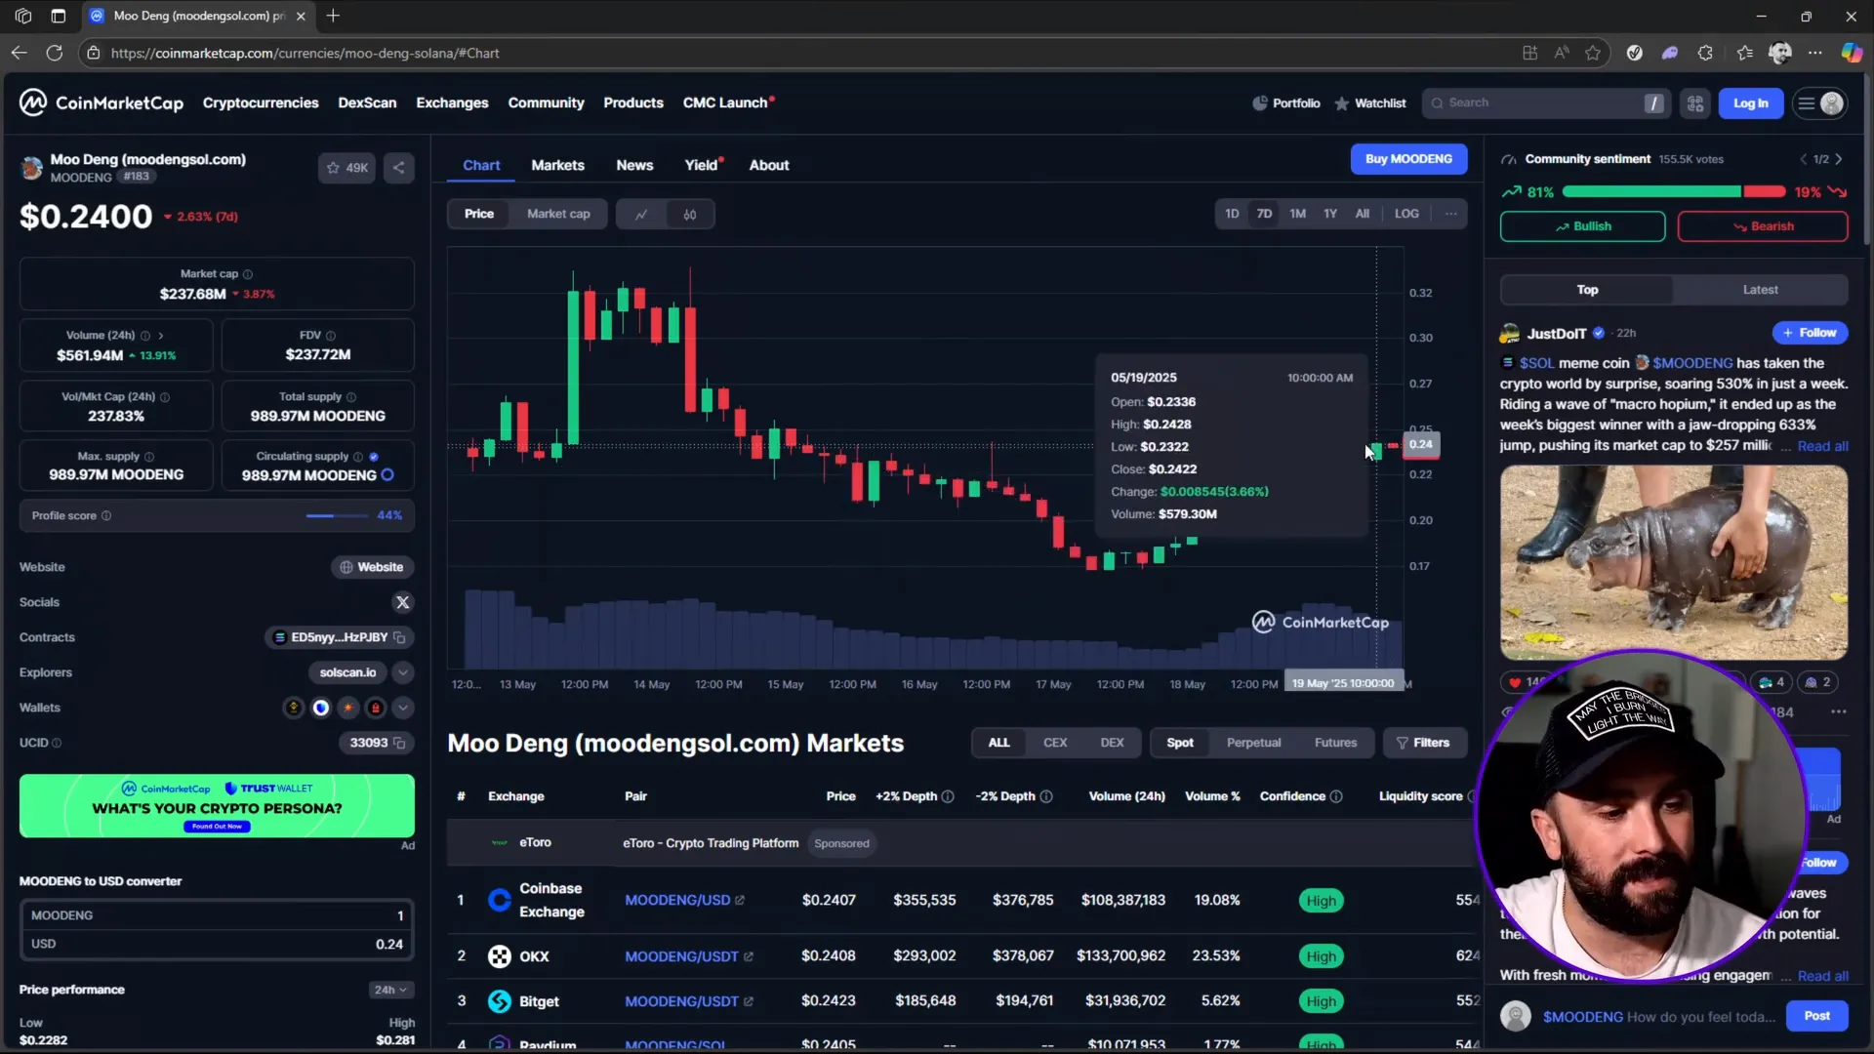Open chart more options ellipsis
This screenshot has width=1874, height=1054.
(1451, 214)
